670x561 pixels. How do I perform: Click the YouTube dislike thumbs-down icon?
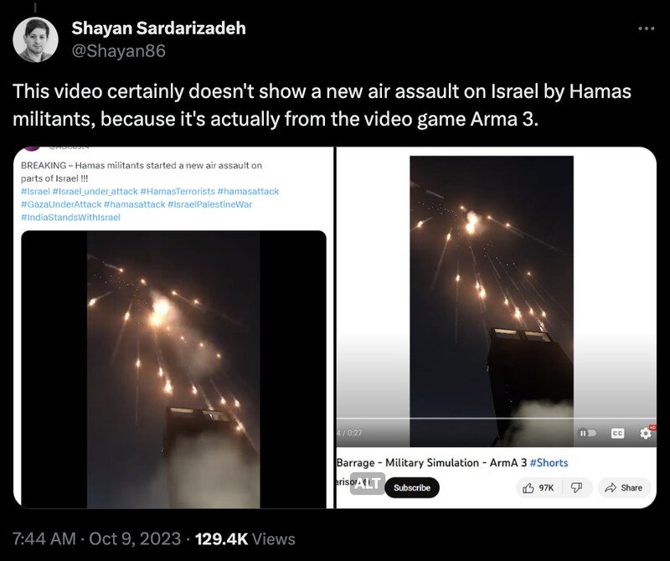[x=576, y=487]
